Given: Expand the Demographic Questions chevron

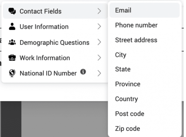Looking at the screenshot, I should click(x=99, y=42).
